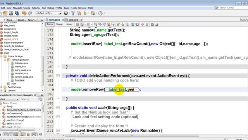Click the globe browser icon in main toolbar
Viewport: 248px width, 140px height.
(66, 13)
